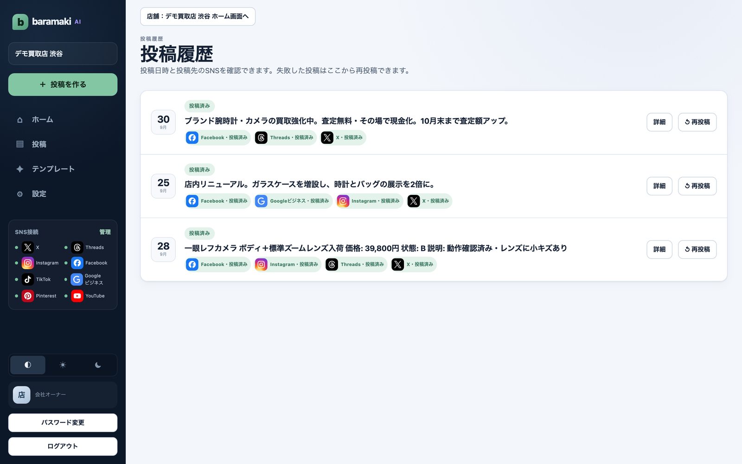
Task: Open the デモ買取店 渋谷 store selector
Action: point(63,54)
